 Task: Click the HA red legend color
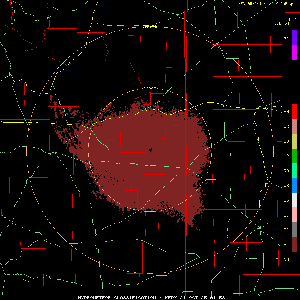click(x=294, y=111)
